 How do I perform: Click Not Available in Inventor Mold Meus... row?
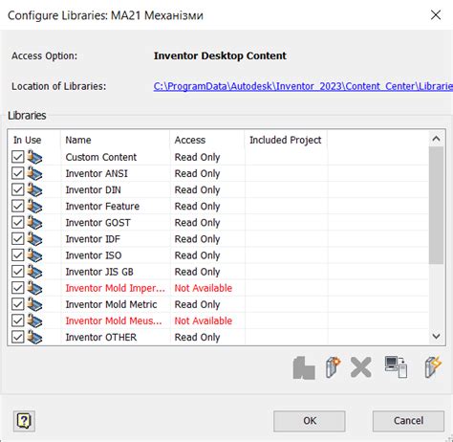(x=204, y=320)
